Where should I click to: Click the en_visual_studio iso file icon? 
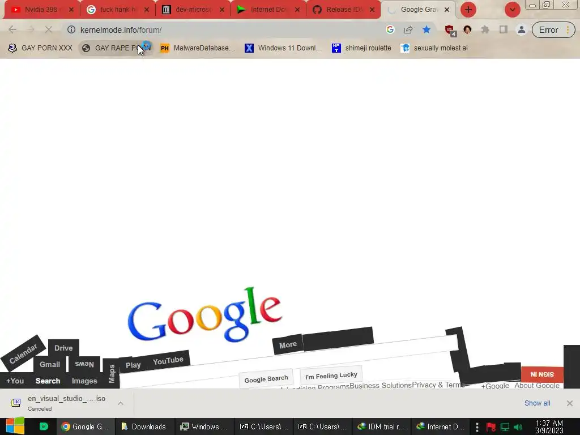[x=16, y=403]
